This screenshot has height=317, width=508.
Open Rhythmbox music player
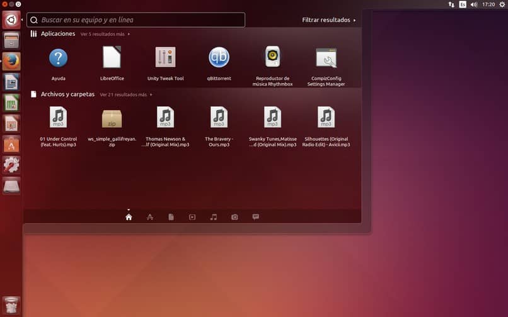point(272,57)
